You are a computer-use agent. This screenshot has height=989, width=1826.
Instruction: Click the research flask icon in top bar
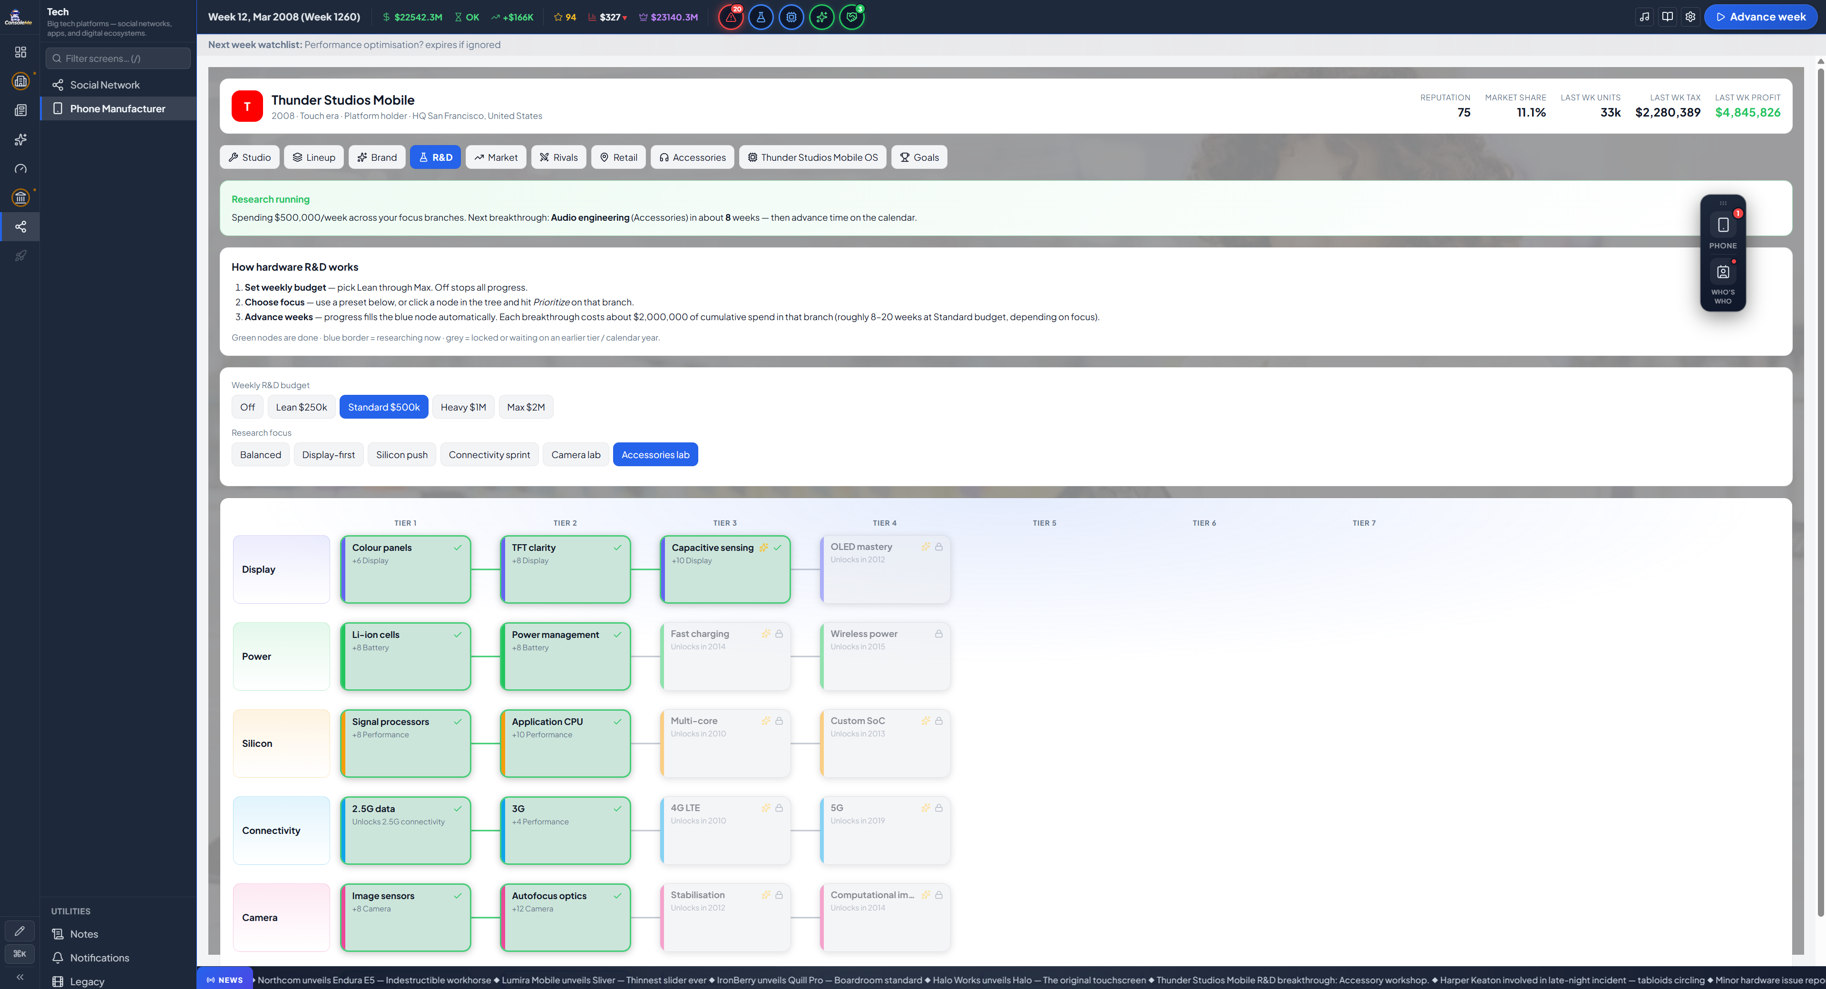(761, 17)
